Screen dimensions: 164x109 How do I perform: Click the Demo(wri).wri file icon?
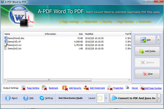click(6, 45)
